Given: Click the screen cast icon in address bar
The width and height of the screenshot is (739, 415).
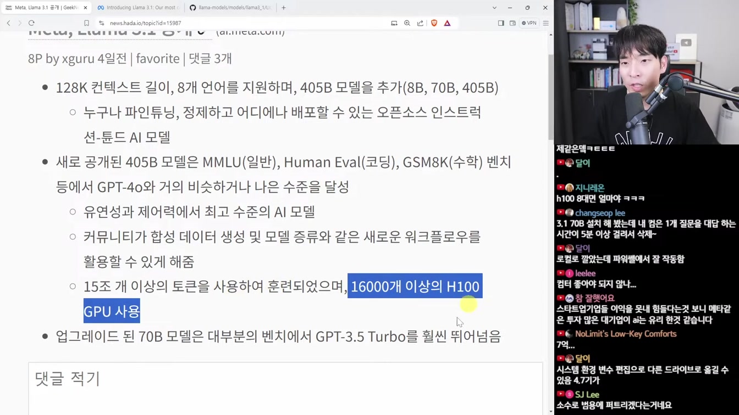Looking at the screenshot, I should 394,23.
